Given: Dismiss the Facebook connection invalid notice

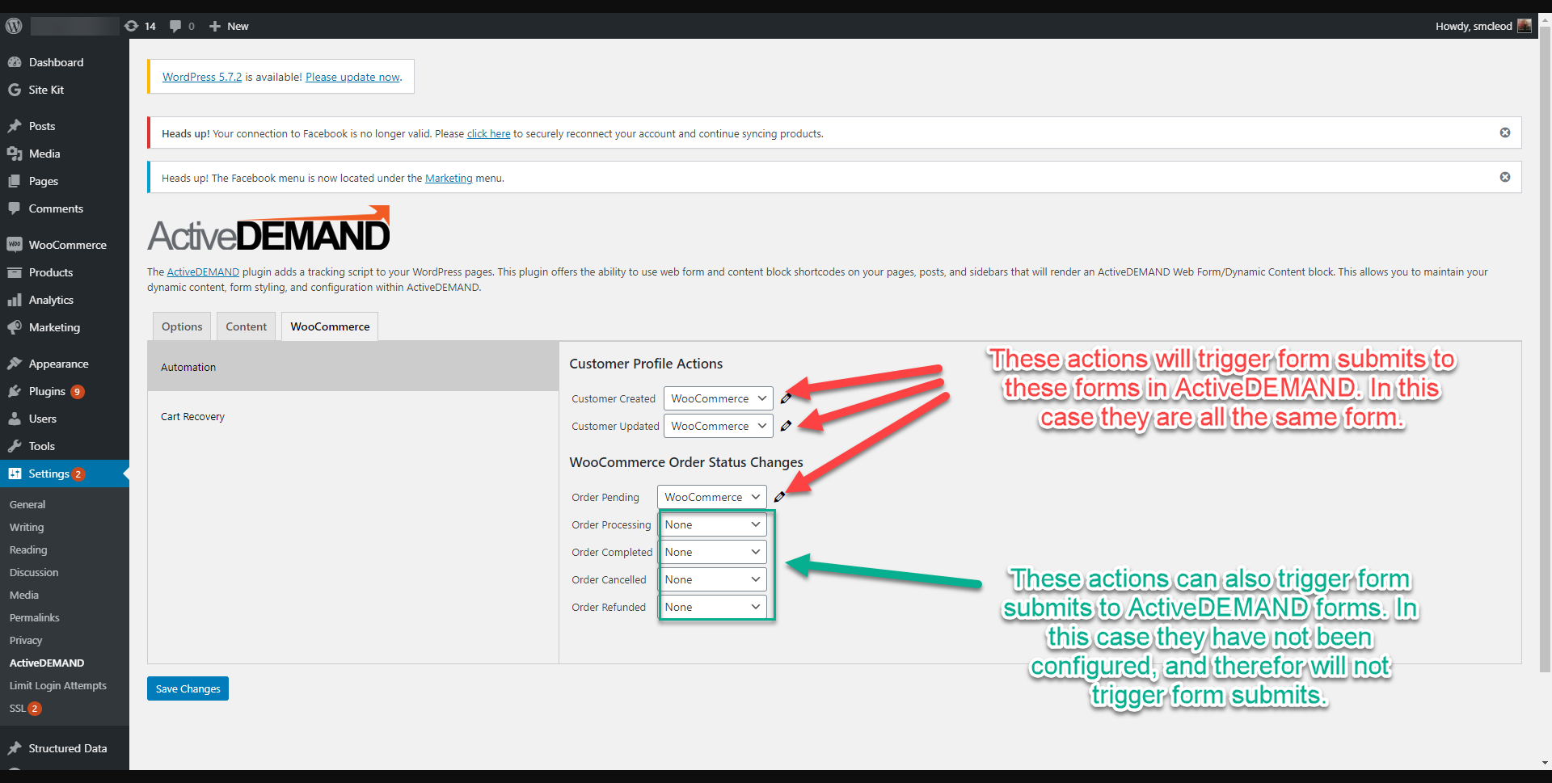Looking at the screenshot, I should coord(1505,133).
